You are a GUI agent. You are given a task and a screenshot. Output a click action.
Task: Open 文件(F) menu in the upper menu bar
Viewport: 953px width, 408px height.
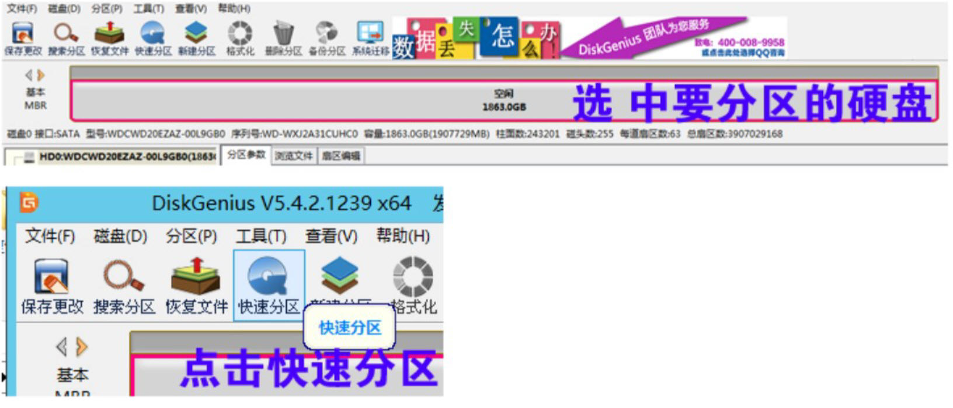(x=22, y=9)
